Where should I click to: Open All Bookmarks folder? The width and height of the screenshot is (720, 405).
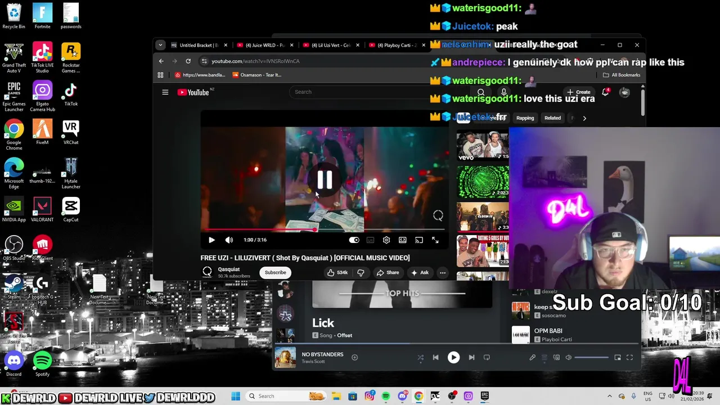pos(622,75)
